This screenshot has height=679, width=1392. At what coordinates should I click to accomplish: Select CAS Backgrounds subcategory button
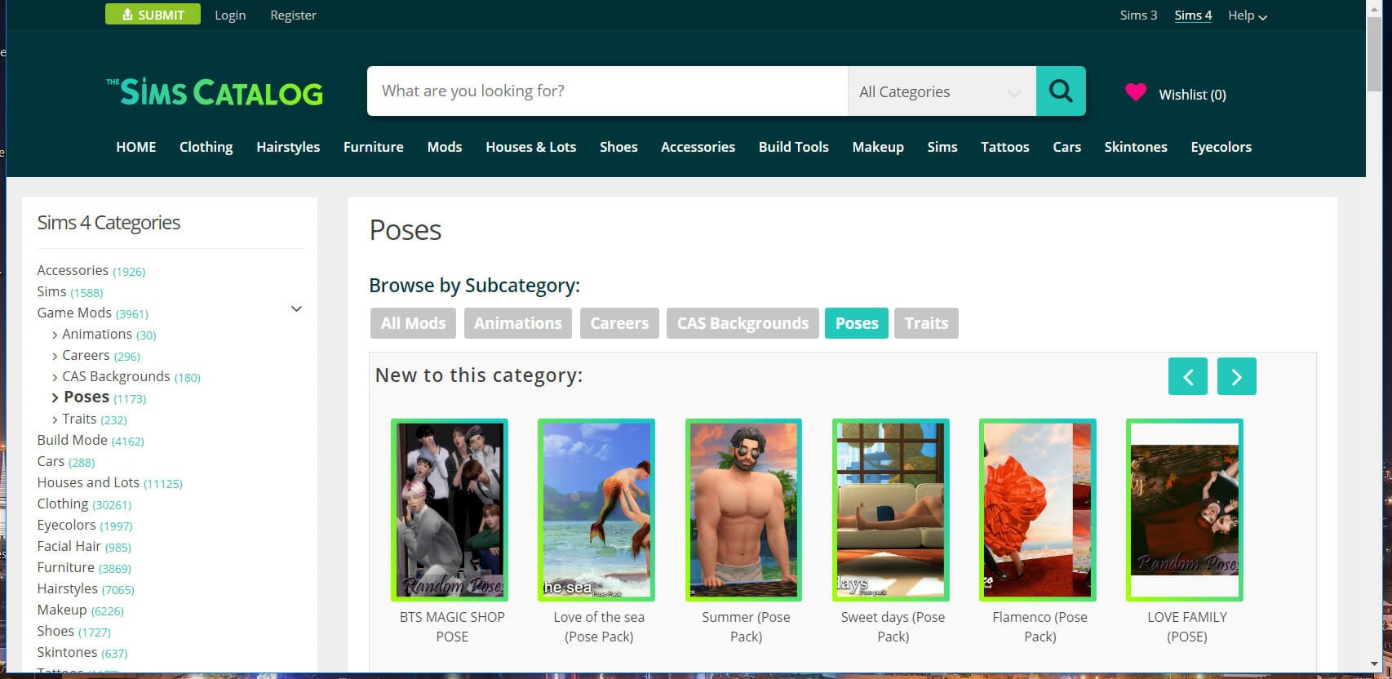click(x=743, y=323)
